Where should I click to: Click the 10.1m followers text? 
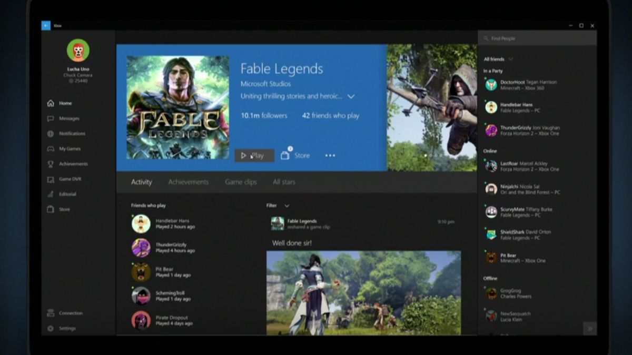click(x=264, y=116)
